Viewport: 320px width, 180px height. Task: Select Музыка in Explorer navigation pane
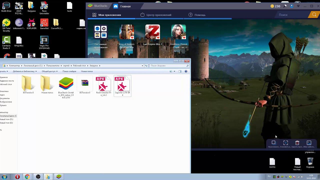3,105
